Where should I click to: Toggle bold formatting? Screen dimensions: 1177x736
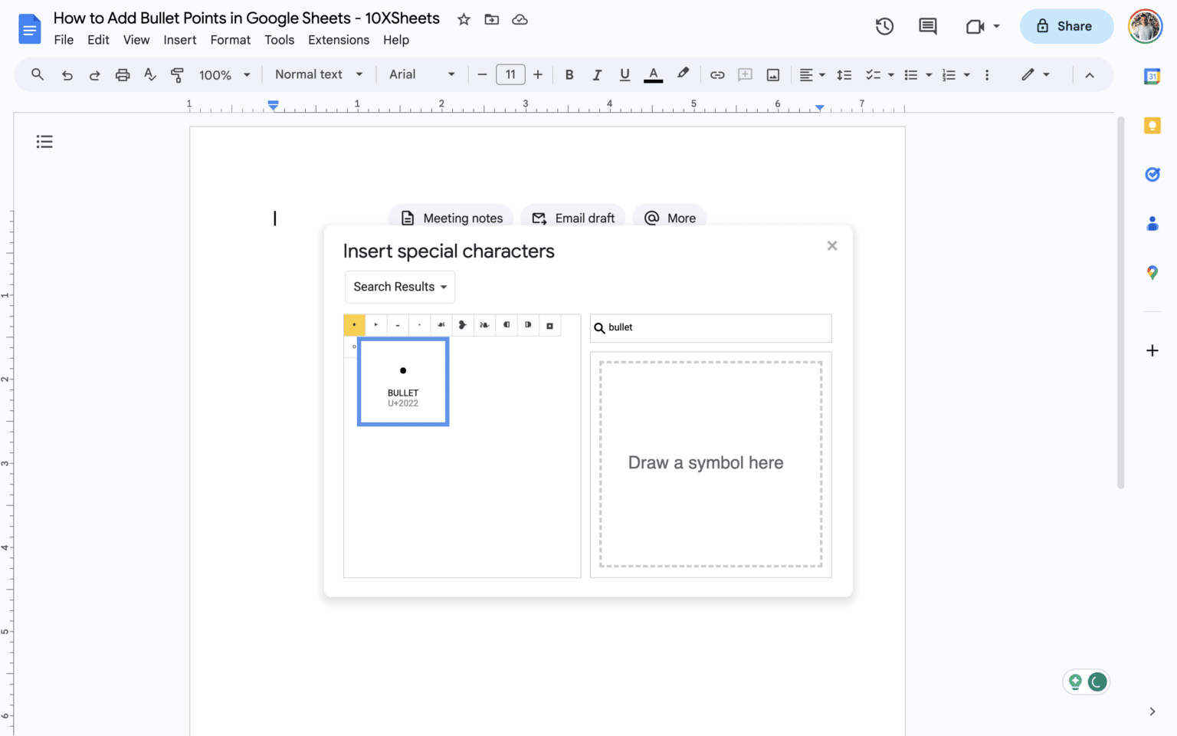[569, 74]
